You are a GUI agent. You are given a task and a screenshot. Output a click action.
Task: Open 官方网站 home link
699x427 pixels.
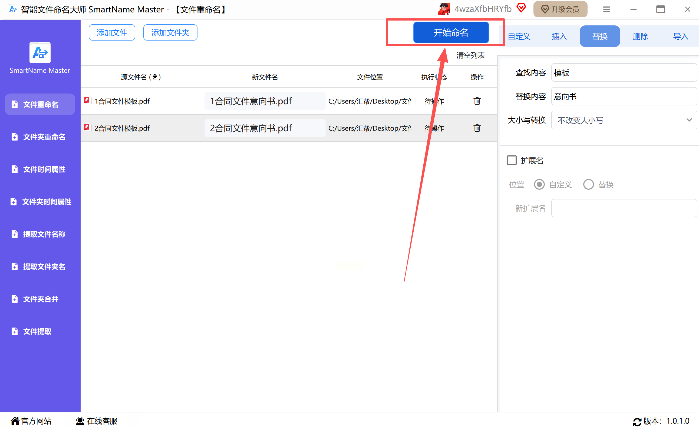31,421
